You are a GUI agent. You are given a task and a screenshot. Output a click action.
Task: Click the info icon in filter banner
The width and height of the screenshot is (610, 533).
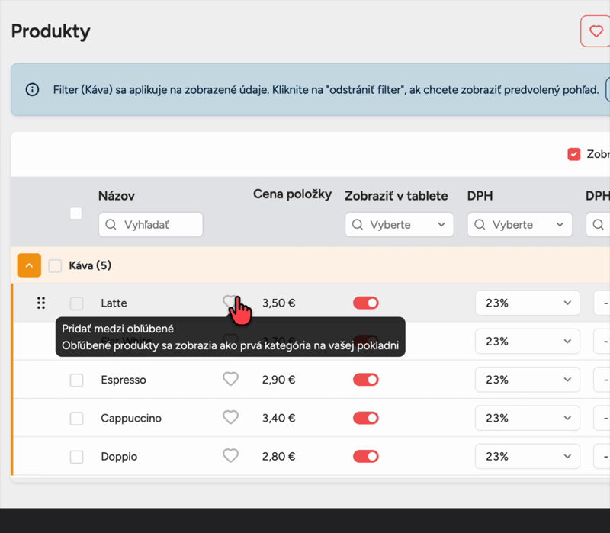pyautogui.click(x=32, y=90)
